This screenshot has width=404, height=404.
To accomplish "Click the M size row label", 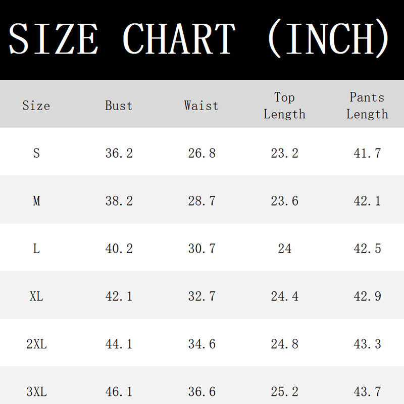I will pos(36,200).
